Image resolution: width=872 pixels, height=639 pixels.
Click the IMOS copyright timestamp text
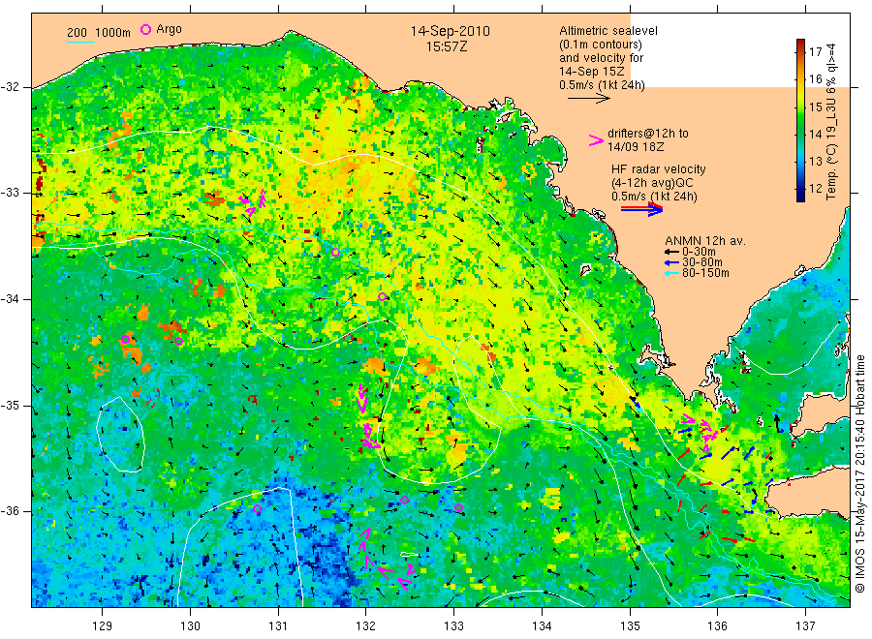point(860,473)
